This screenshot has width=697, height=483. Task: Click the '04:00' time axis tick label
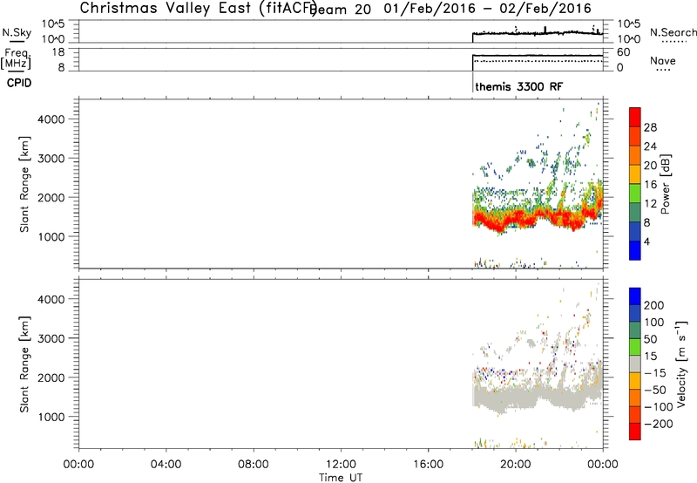[166, 464]
